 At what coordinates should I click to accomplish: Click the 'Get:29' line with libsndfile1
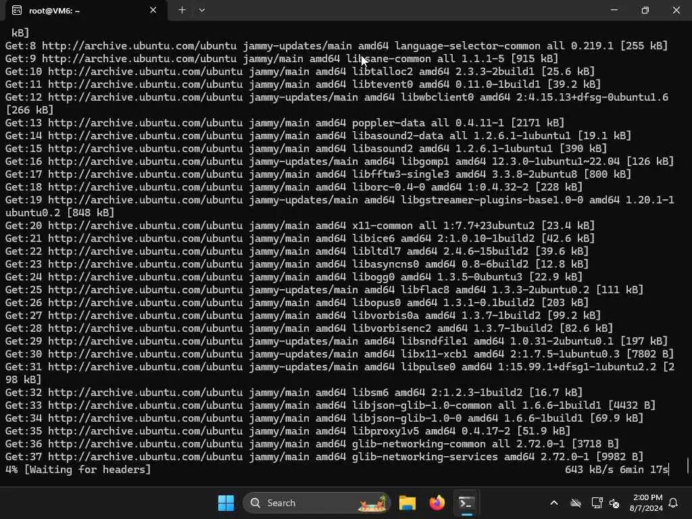tap(337, 341)
